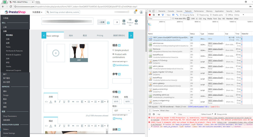Viewport: 253px width, 137px height.
Task: Open DevTools Elements tab
Action: (162, 11)
